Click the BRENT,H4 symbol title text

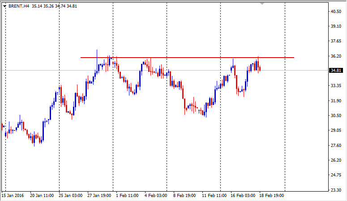[x=19, y=6]
